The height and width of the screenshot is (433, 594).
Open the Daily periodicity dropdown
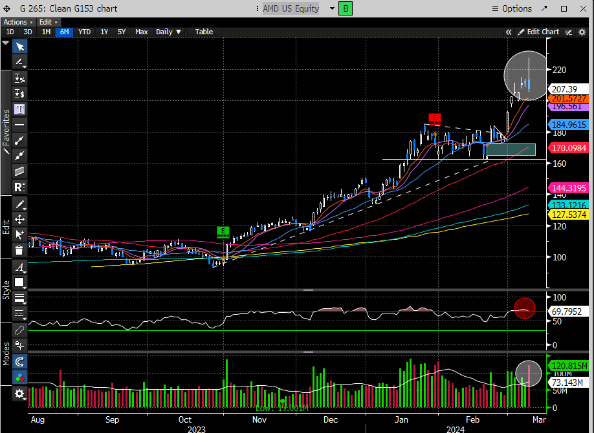coord(169,32)
